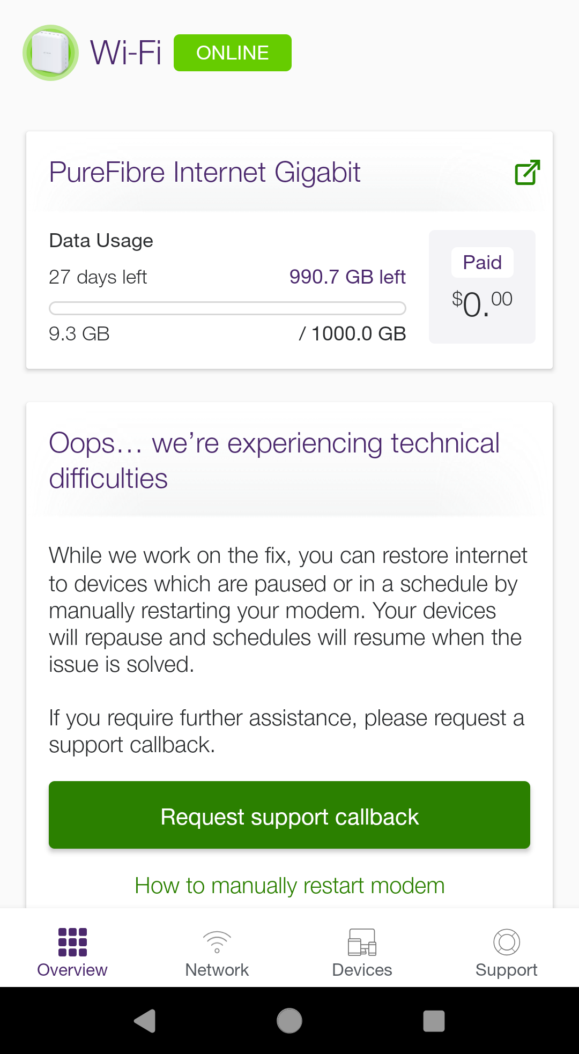Select the PureFibre Internet Gigabit title

pyautogui.click(x=205, y=173)
